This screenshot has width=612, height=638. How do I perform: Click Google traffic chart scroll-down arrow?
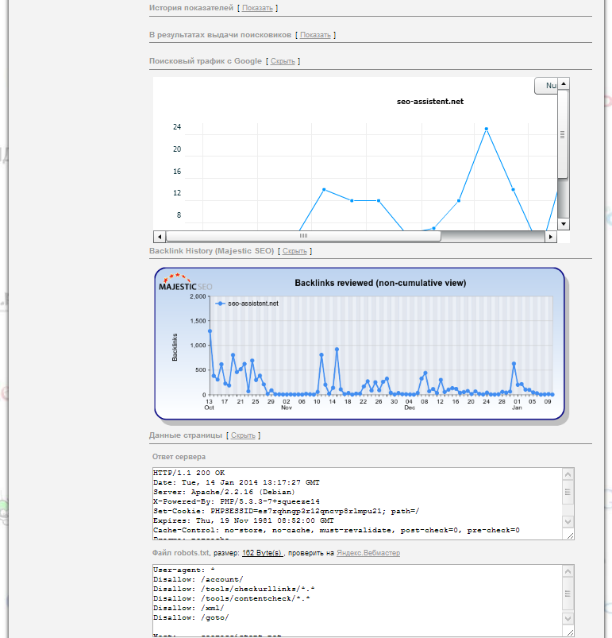click(x=563, y=225)
